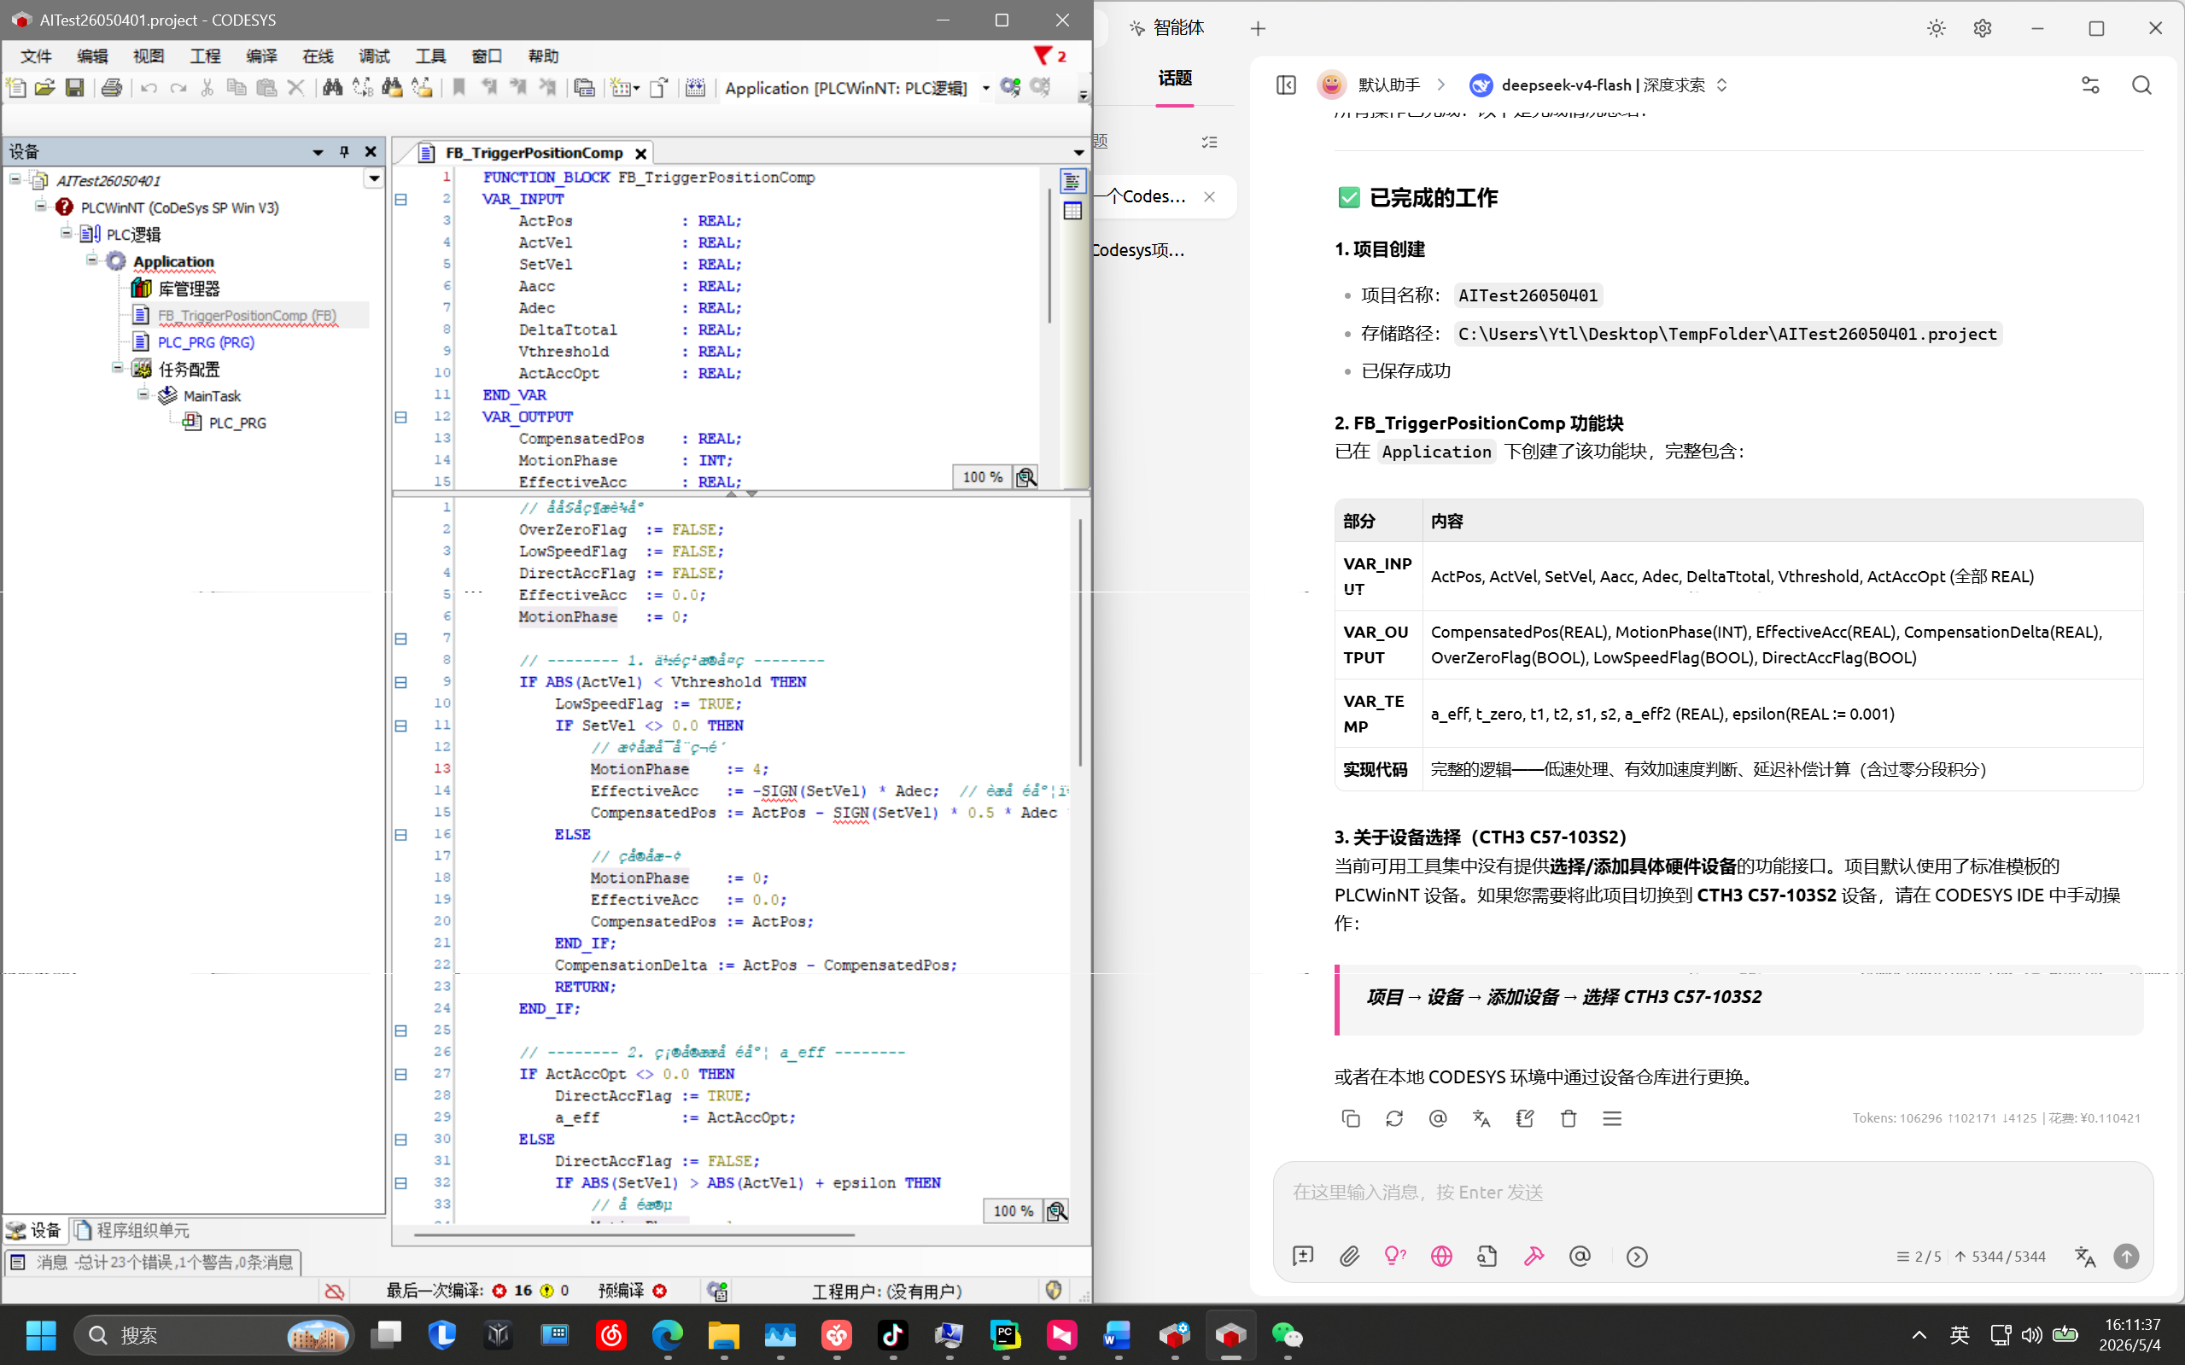
Task: Click the vertical scrollbar in the implementation editor
Action: pos(1080,643)
